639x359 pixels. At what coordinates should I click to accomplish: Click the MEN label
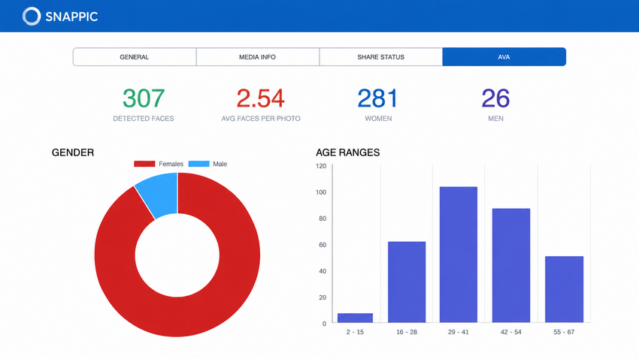click(495, 119)
